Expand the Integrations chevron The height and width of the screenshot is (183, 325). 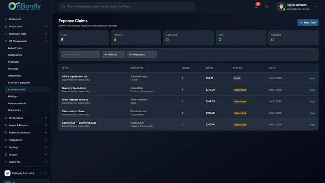click(46, 140)
